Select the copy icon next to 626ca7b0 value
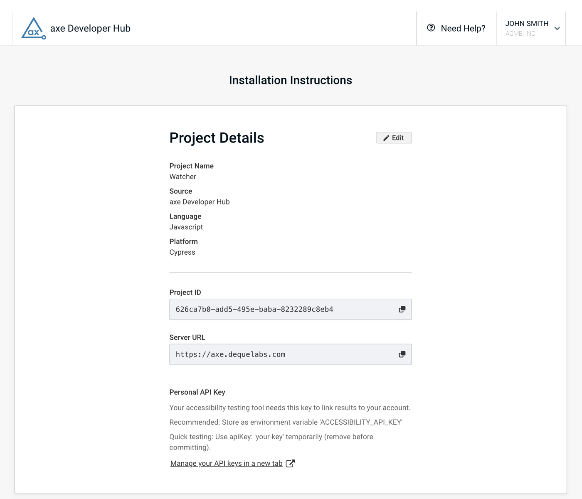 pyautogui.click(x=402, y=309)
